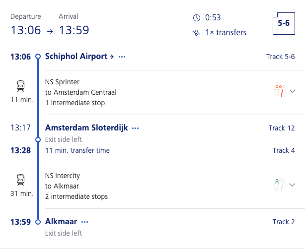305x252 pixels.
Task: Click the airplane icon next to Schiphol Airport
Action: pyautogui.click(x=112, y=57)
